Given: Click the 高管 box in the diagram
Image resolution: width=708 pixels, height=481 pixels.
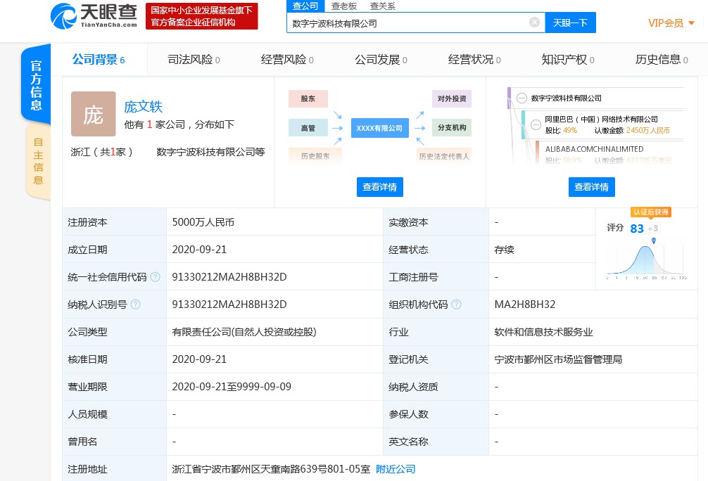Looking at the screenshot, I should (x=308, y=128).
